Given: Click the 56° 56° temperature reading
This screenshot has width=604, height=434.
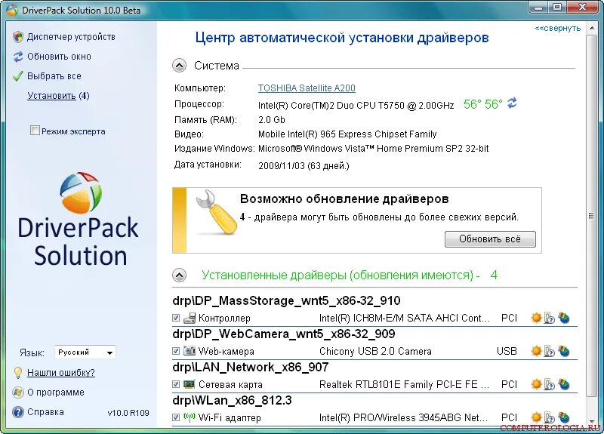Looking at the screenshot, I should point(483,104).
